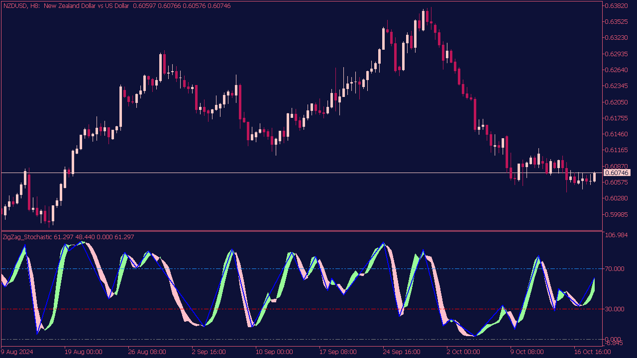Click the 0.60280 price scale label

[616, 198]
